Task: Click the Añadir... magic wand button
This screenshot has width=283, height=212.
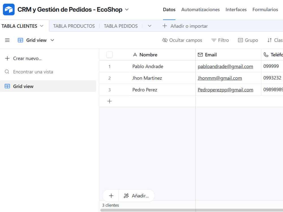Action: 136,196
